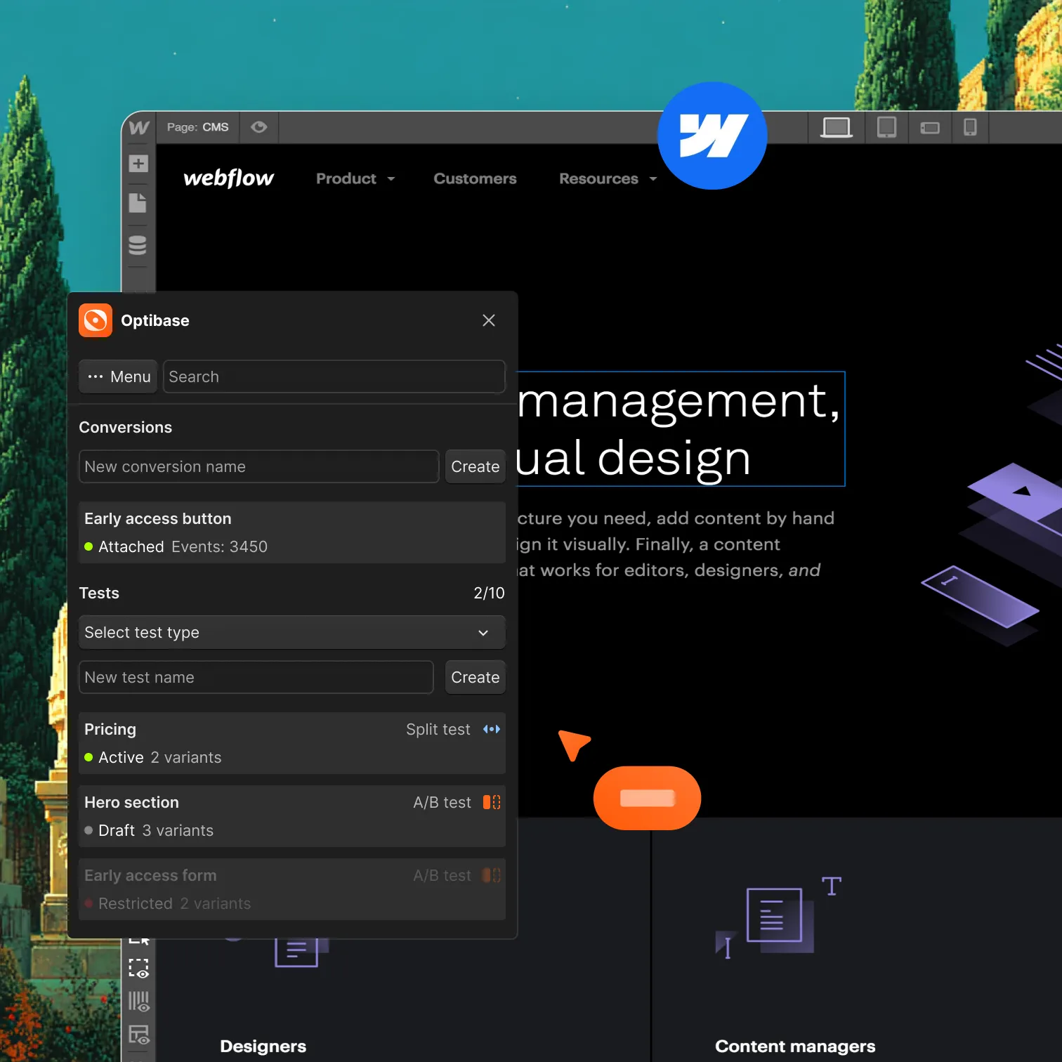Expand the Select test type dropdown

(x=292, y=632)
